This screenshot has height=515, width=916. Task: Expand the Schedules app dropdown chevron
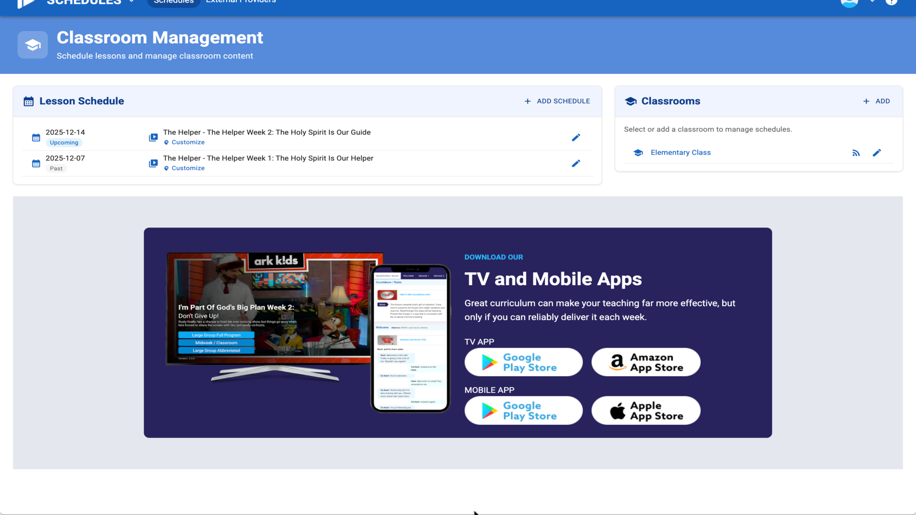[132, 2]
